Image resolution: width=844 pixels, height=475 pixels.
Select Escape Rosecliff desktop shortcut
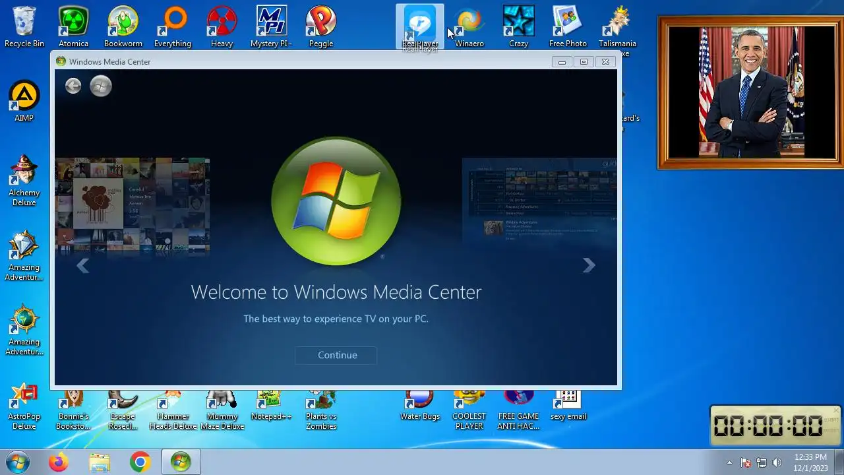coord(123,409)
